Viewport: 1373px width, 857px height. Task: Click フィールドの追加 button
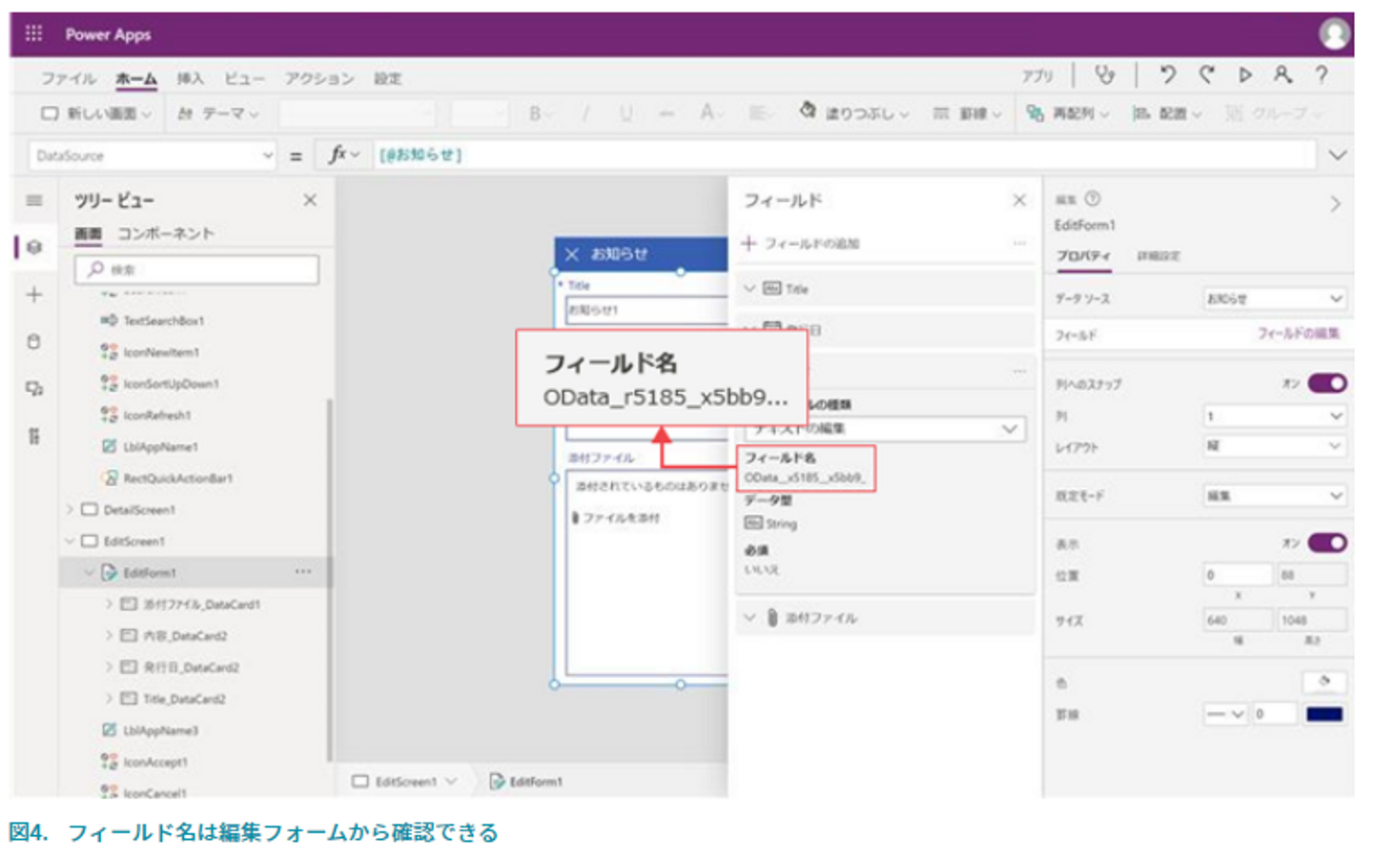click(801, 244)
